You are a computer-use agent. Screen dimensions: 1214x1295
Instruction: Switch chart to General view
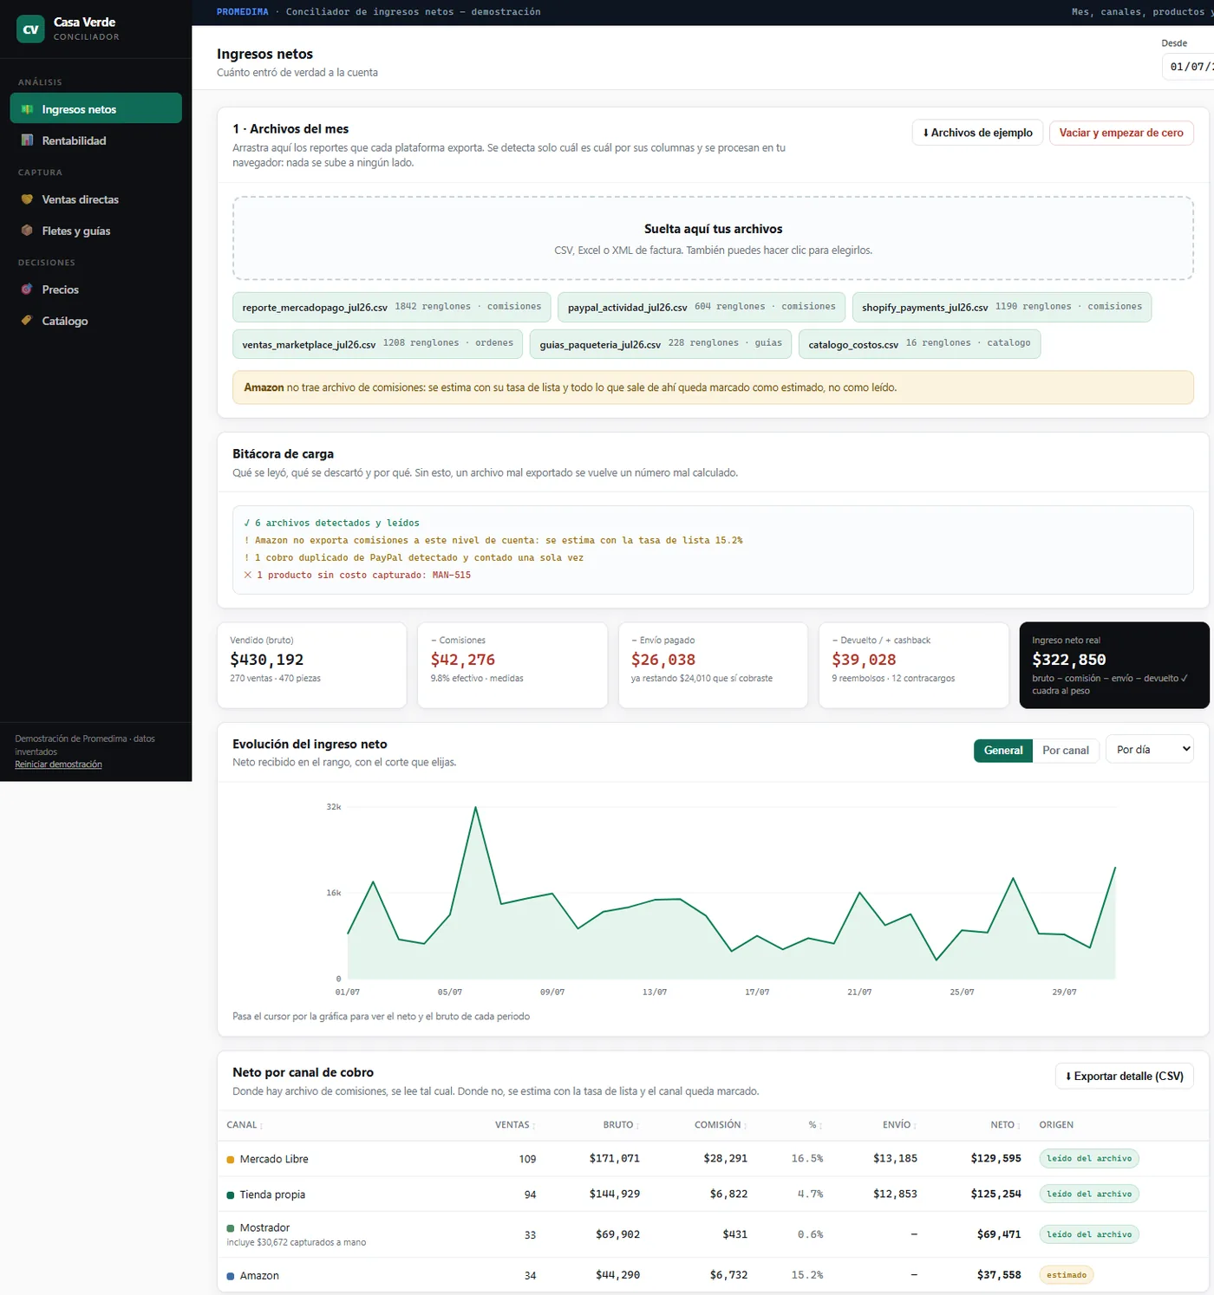[x=1003, y=750]
